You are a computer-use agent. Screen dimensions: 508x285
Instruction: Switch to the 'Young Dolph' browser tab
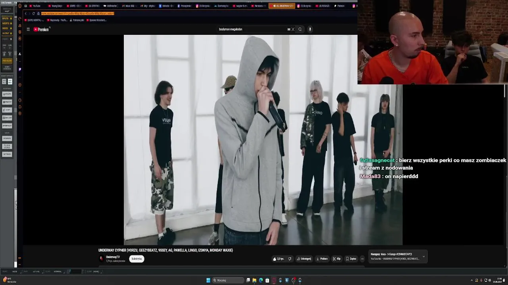click(55, 6)
